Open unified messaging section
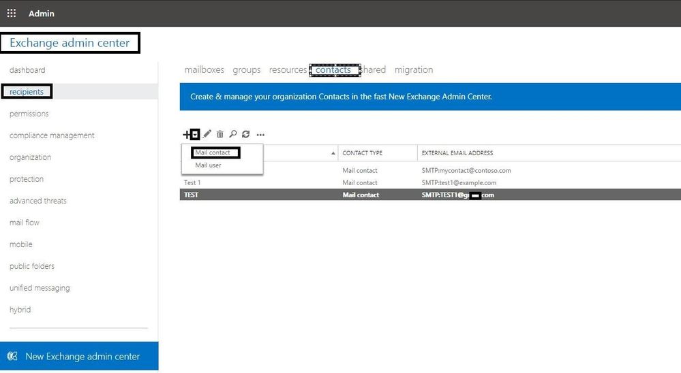This screenshot has height=373, width=681. click(40, 287)
